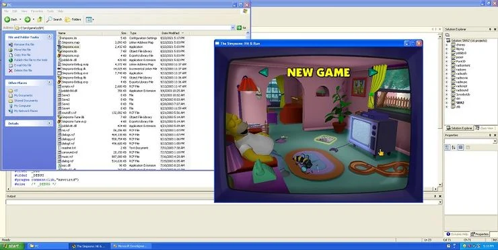Screen dimensions: 498x250
Task: Open the Favorites menu in Explorer
Action: [37, 11]
